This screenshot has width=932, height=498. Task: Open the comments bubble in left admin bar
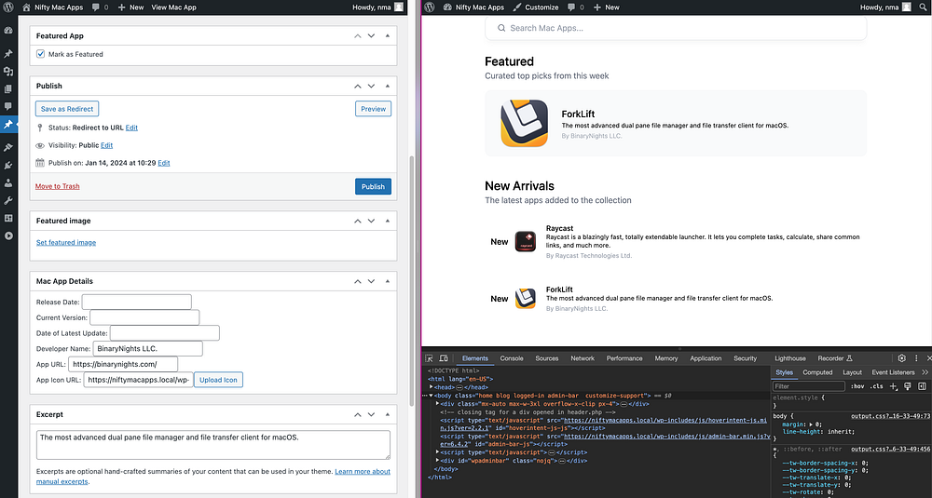pyautogui.click(x=96, y=7)
